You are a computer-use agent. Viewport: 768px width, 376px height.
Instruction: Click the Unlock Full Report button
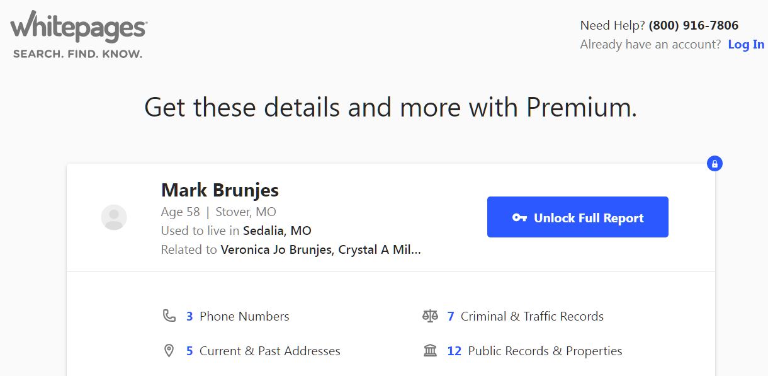pos(578,217)
